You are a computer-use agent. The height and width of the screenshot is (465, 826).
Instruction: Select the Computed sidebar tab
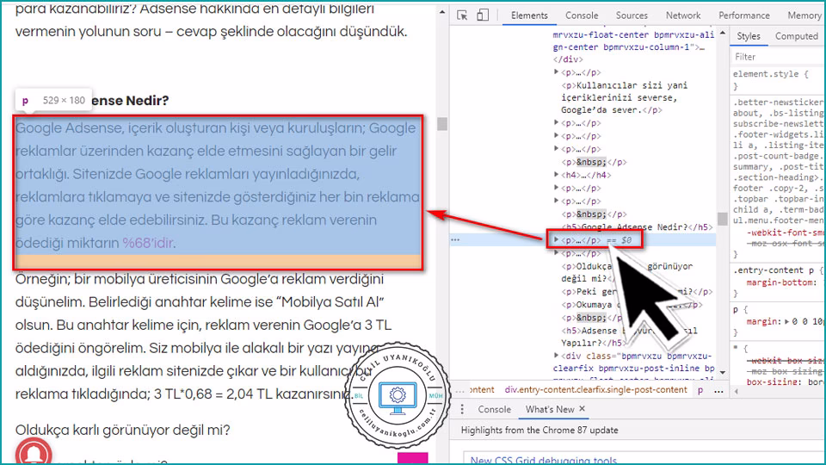pyautogui.click(x=796, y=36)
